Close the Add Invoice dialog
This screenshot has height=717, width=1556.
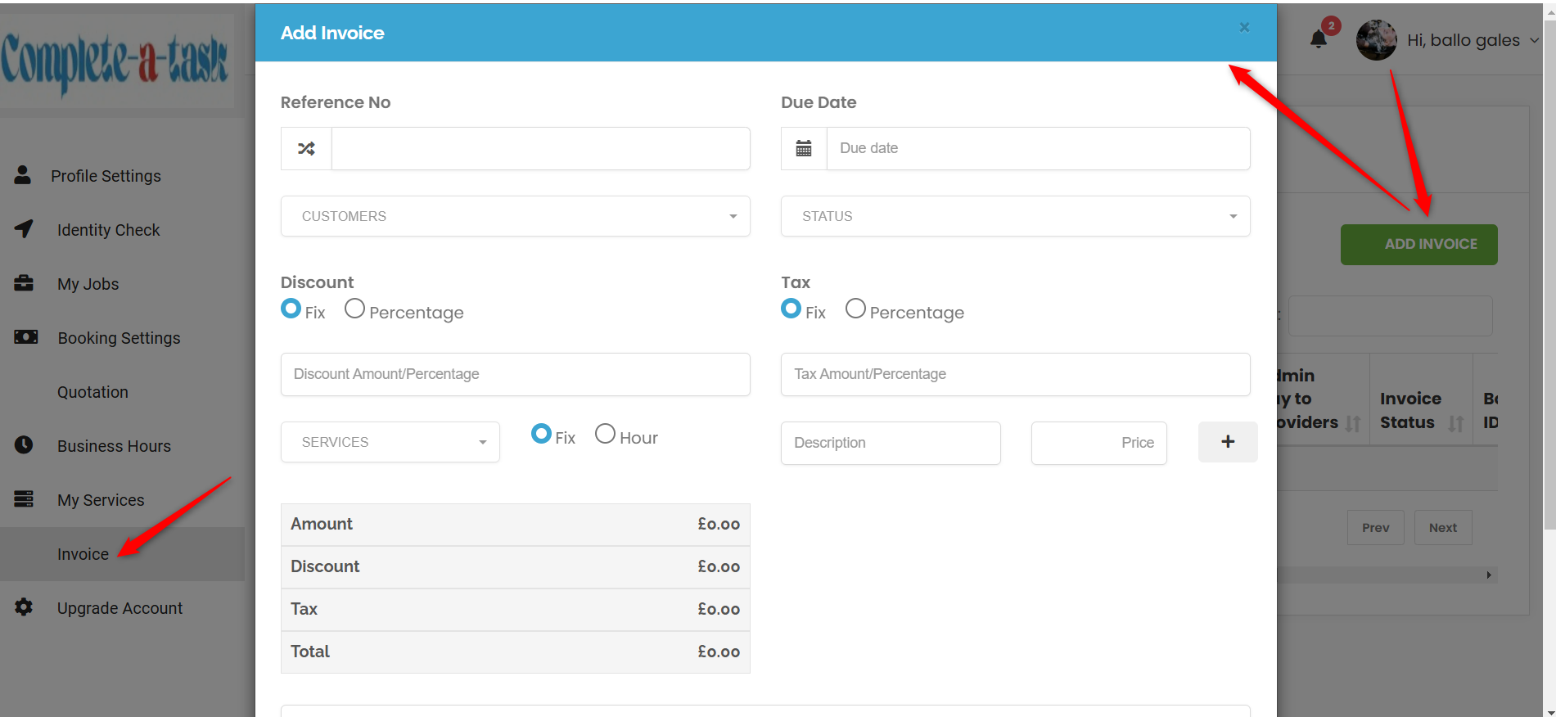[x=1244, y=27]
